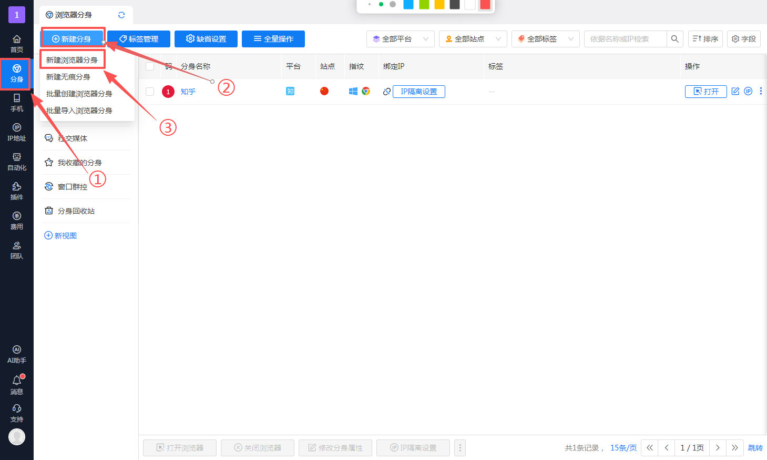Click the name or IP search field
This screenshot has width=767, height=460.
tap(625, 39)
